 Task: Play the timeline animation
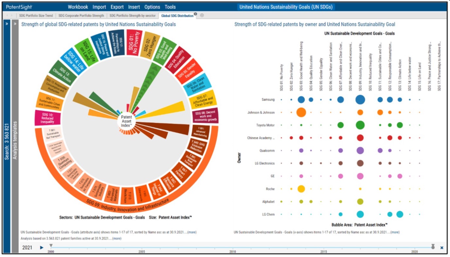pyautogui.click(x=42, y=248)
